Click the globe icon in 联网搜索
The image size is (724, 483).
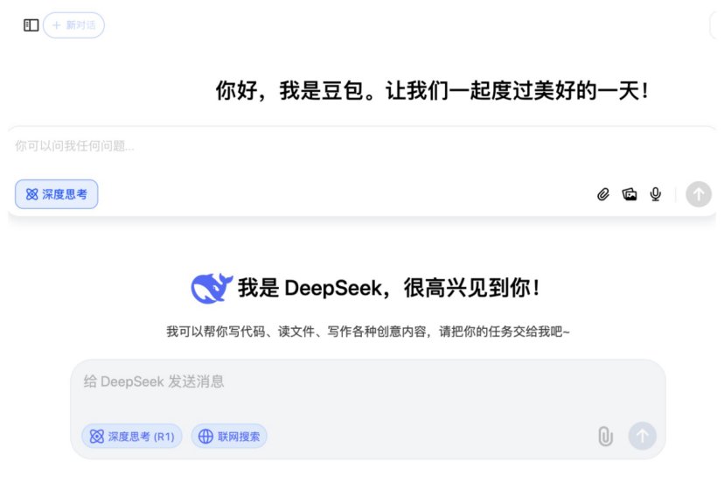click(x=205, y=437)
